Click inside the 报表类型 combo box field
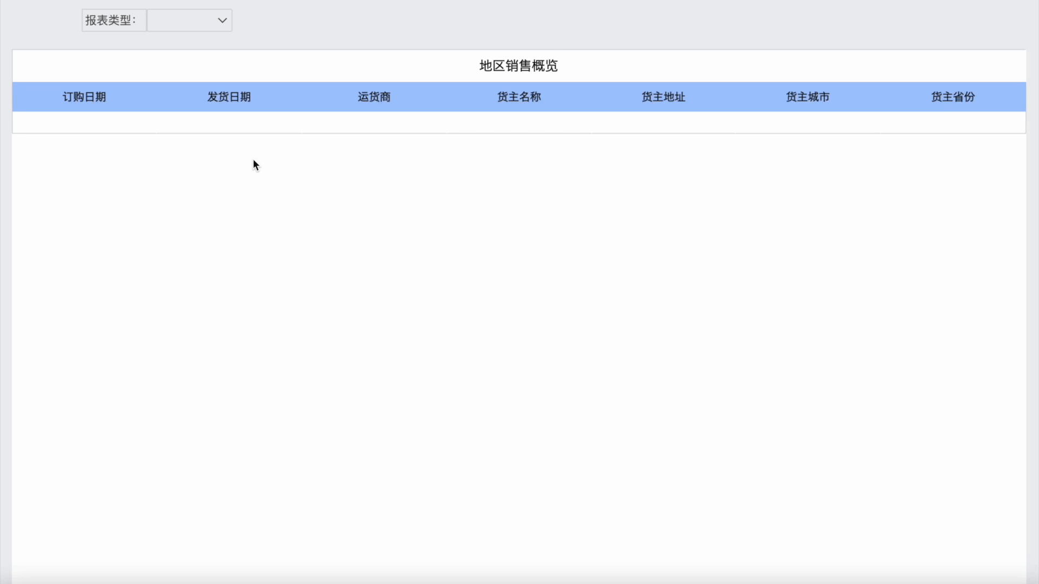This screenshot has width=1039, height=584. [181, 21]
